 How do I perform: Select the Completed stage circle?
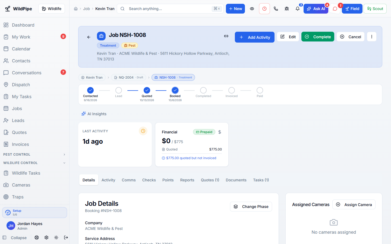[203, 90]
